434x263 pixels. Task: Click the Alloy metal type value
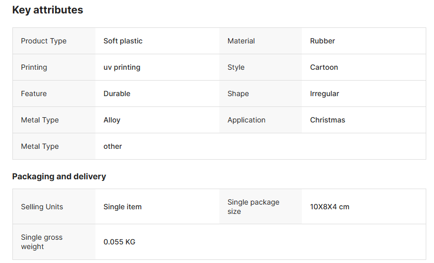click(112, 120)
